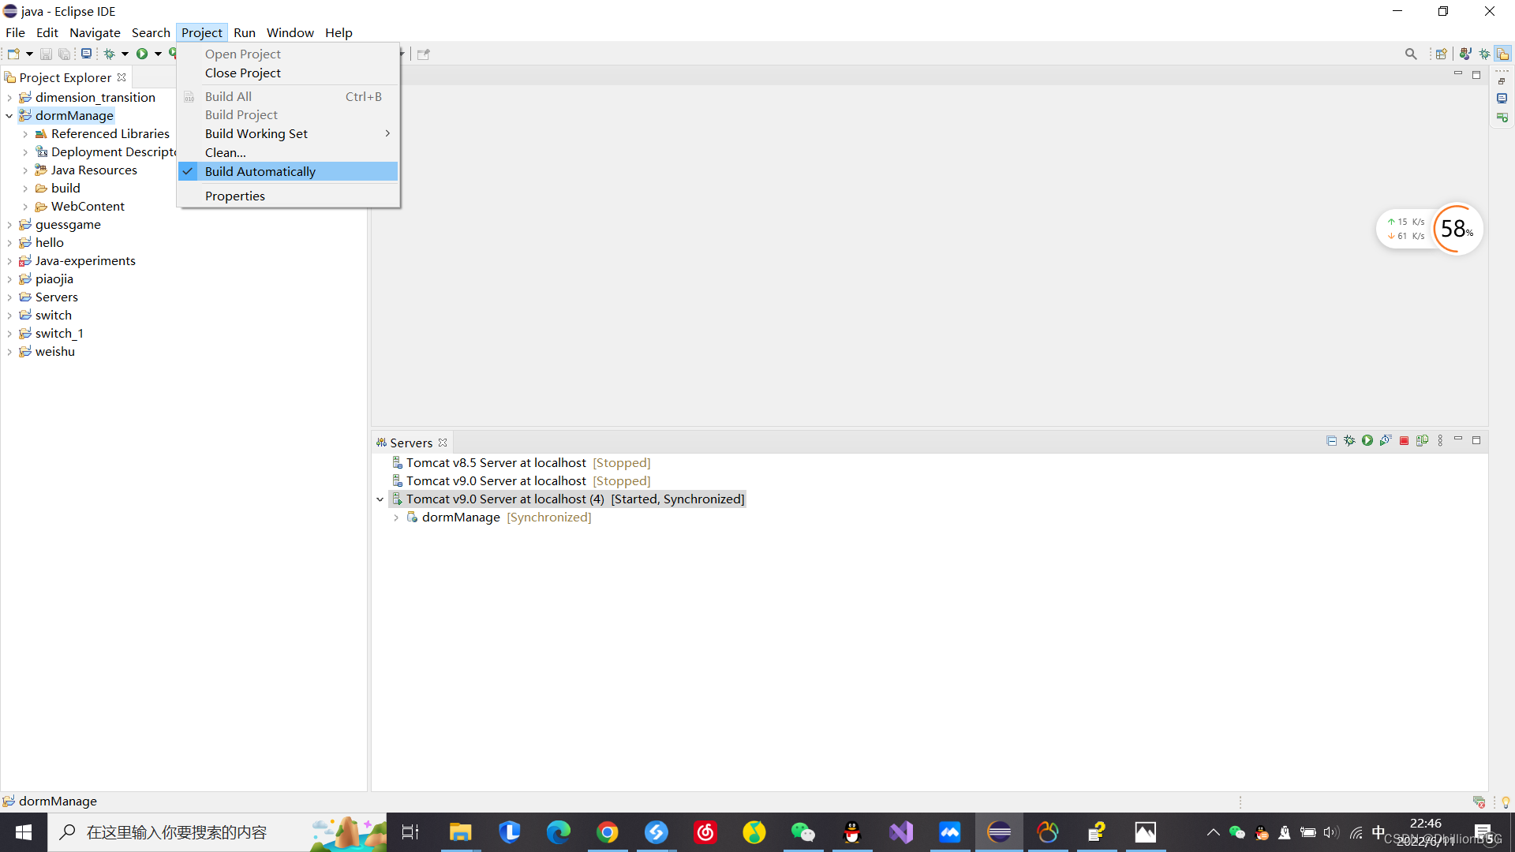Open dropdown arrow next to New icon
This screenshot has height=852, width=1515.
pyautogui.click(x=29, y=54)
